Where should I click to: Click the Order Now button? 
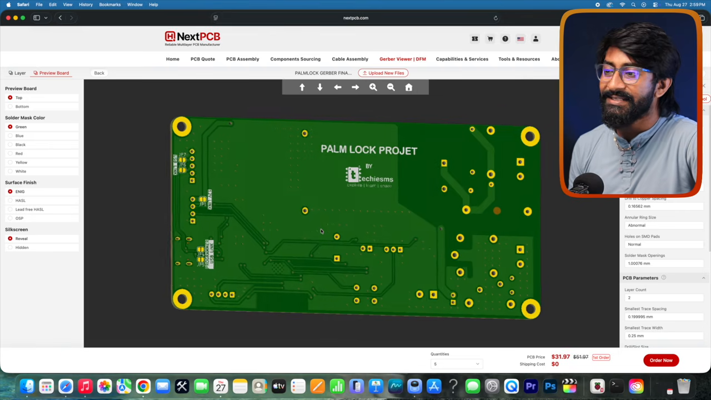[x=661, y=360]
